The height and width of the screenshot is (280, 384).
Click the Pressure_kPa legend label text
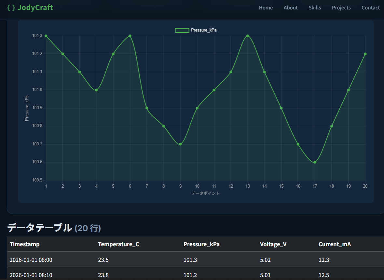coord(204,30)
